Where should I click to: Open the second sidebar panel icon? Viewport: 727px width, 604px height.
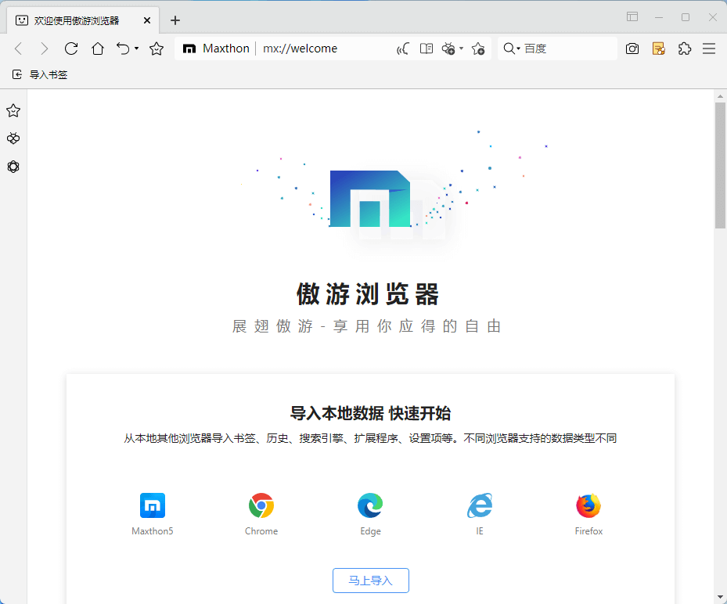pyautogui.click(x=13, y=138)
